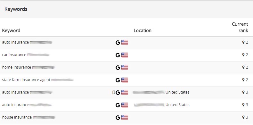Click US flag in state farm insurance agent row
The image size is (253, 125).
pyautogui.click(x=125, y=80)
